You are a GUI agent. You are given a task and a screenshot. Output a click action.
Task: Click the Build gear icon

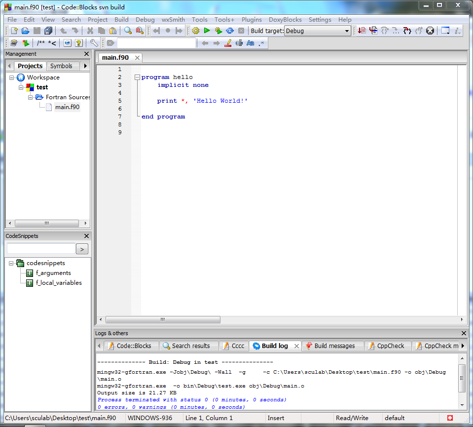click(x=196, y=31)
